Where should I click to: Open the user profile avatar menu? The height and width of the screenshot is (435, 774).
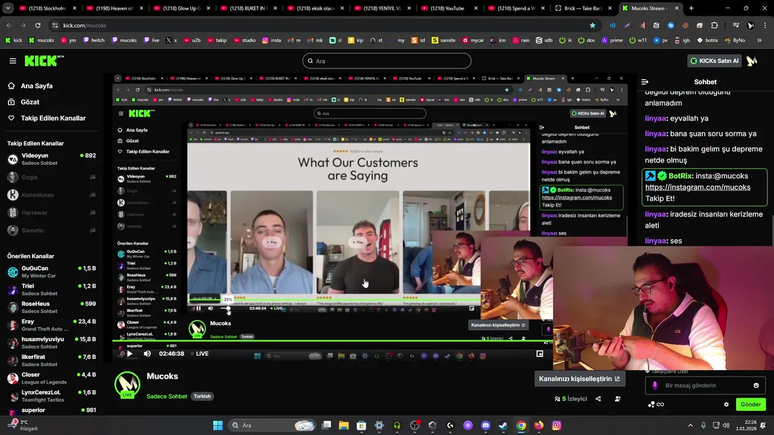(x=752, y=61)
